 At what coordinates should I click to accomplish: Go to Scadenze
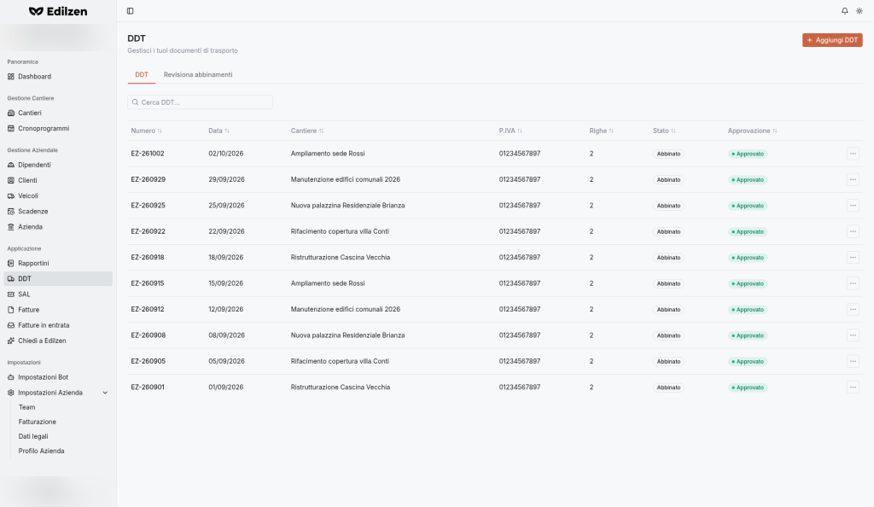coord(58,212)
